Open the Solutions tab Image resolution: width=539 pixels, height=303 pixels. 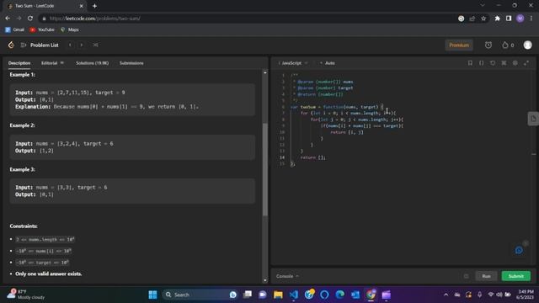[92, 63]
